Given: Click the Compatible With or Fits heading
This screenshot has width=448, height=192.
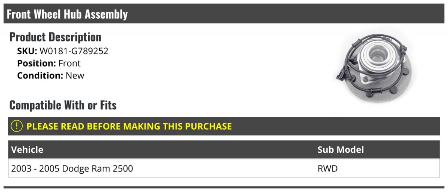Looking at the screenshot, I should pyautogui.click(x=63, y=105).
